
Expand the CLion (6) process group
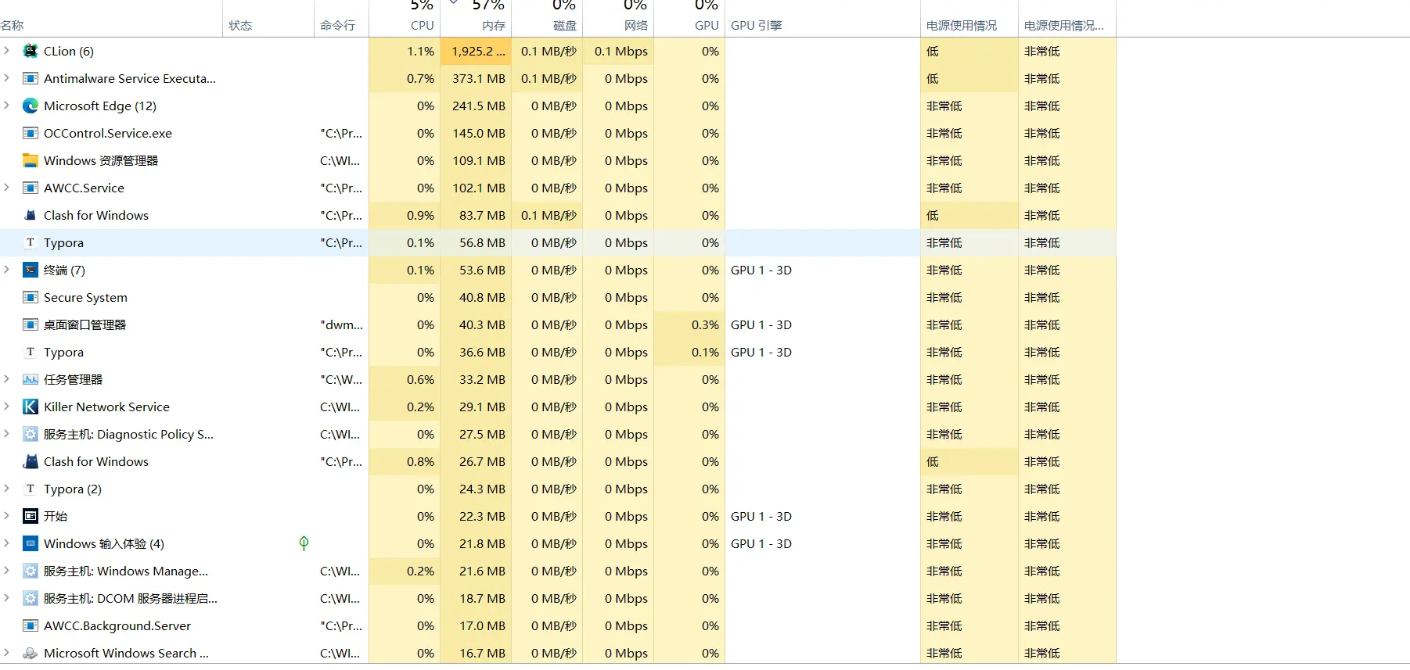coord(7,52)
